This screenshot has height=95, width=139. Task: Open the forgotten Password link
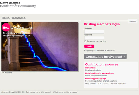(x=110, y=51)
